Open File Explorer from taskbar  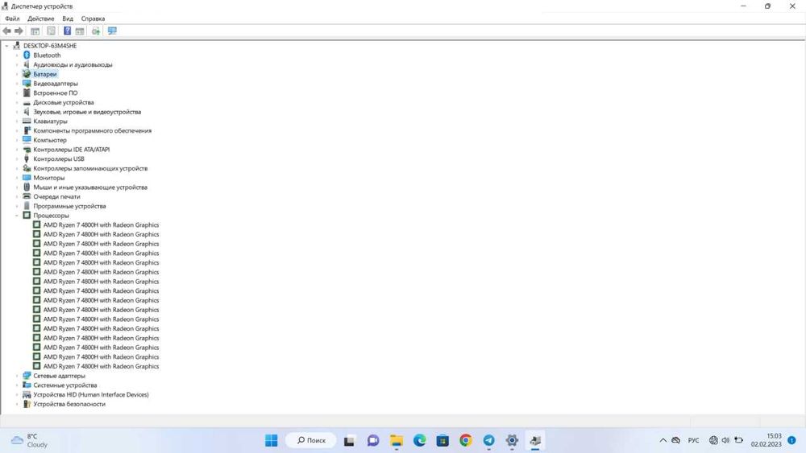tap(397, 440)
